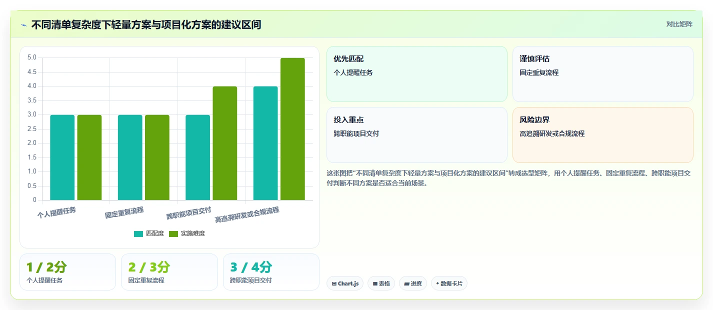Click the green 实施难度 bar for 固定重复流程
713x310 pixels.
157,157
